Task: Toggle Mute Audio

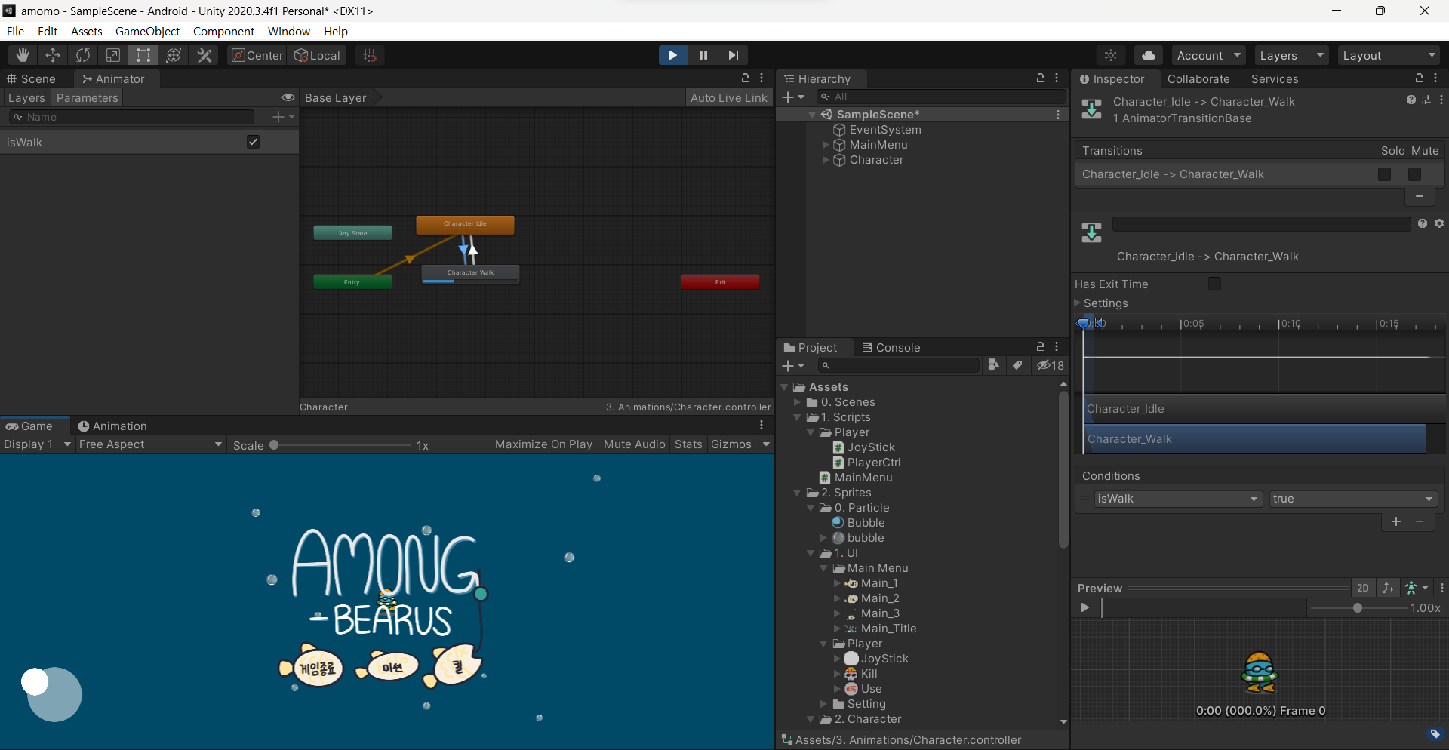Action: tap(635, 444)
